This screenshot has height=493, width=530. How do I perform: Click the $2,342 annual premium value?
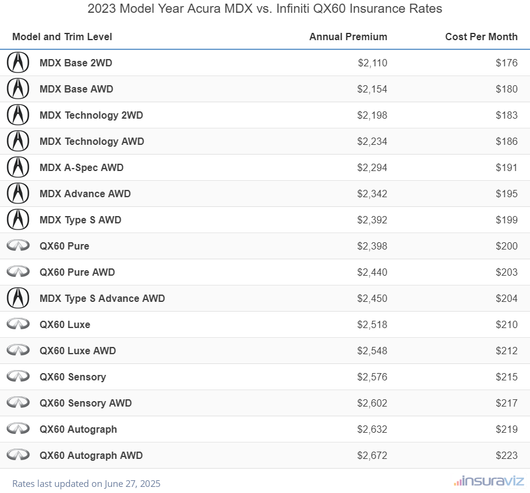pyautogui.click(x=372, y=194)
